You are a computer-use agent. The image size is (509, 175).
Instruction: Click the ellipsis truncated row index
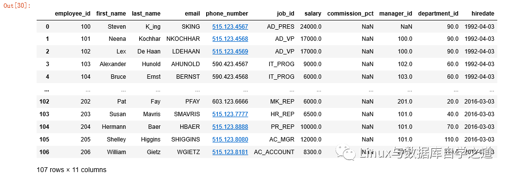click(x=46, y=89)
